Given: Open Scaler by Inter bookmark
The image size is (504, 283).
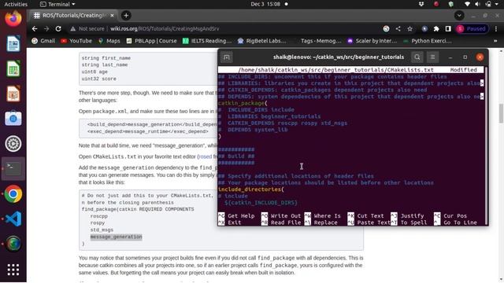Looking at the screenshot, I should (x=372, y=41).
